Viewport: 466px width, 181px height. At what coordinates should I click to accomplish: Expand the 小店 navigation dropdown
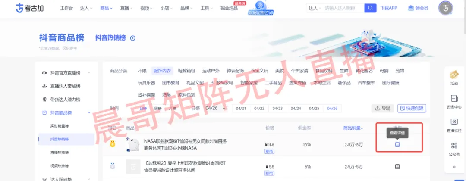click(166, 8)
